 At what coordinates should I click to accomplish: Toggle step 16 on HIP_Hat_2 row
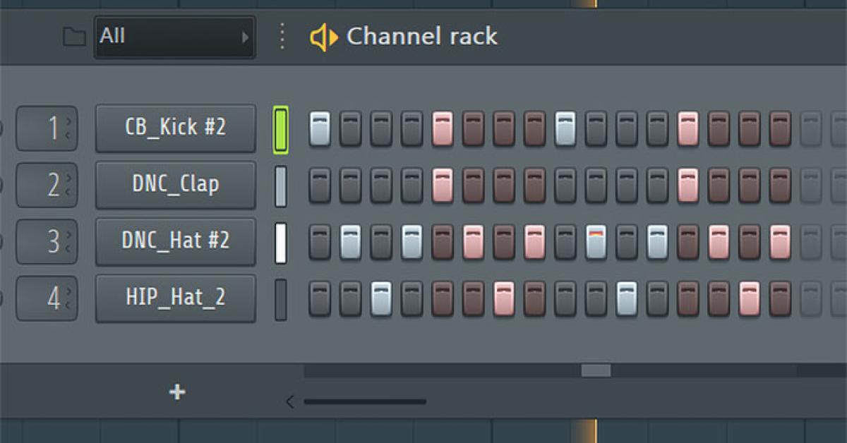coord(781,298)
